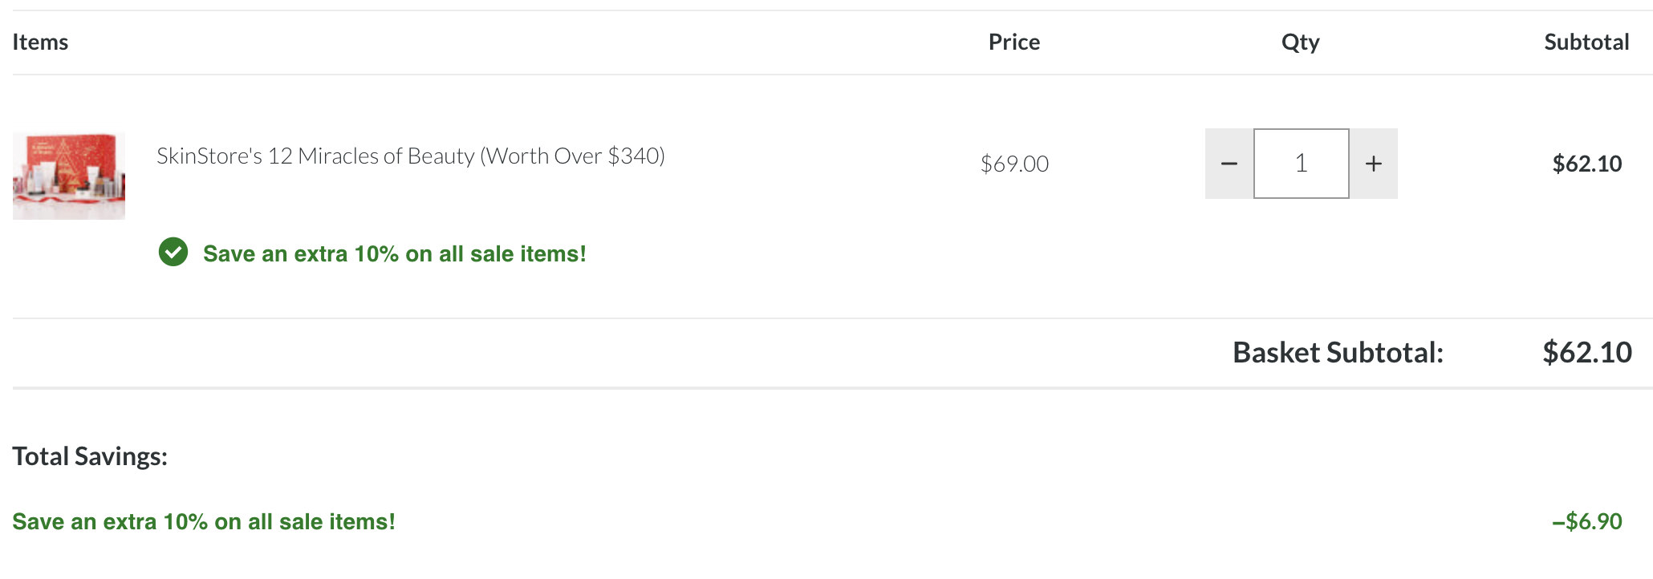The image size is (1653, 579).
Task: Select the −$6.90 savings amount
Action: (x=1587, y=521)
